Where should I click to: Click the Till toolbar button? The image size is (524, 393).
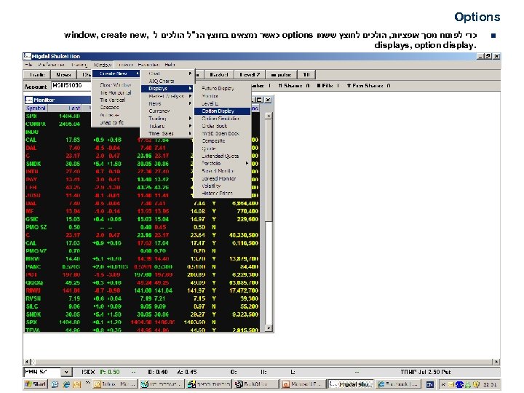pyautogui.click(x=306, y=74)
